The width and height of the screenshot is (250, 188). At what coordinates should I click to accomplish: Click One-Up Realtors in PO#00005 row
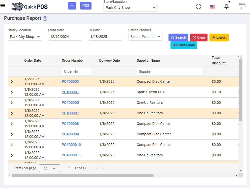point(150,103)
